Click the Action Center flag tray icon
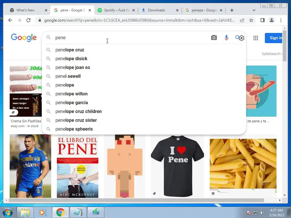Screen dimensions: 291x218 248,213
